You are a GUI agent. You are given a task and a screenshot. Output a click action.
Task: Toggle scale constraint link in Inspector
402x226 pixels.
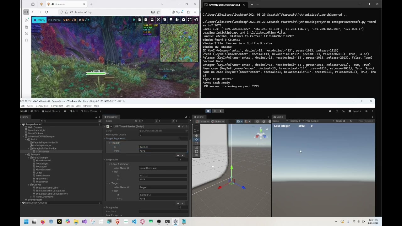[136, 121]
